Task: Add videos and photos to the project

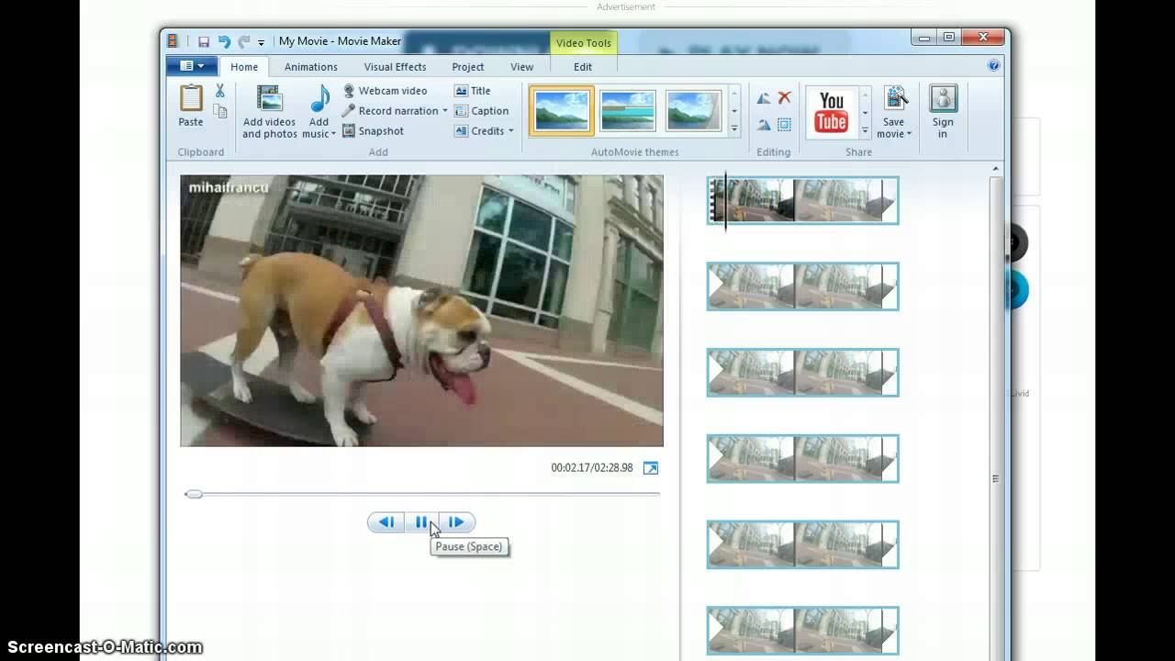Action: click(x=270, y=112)
